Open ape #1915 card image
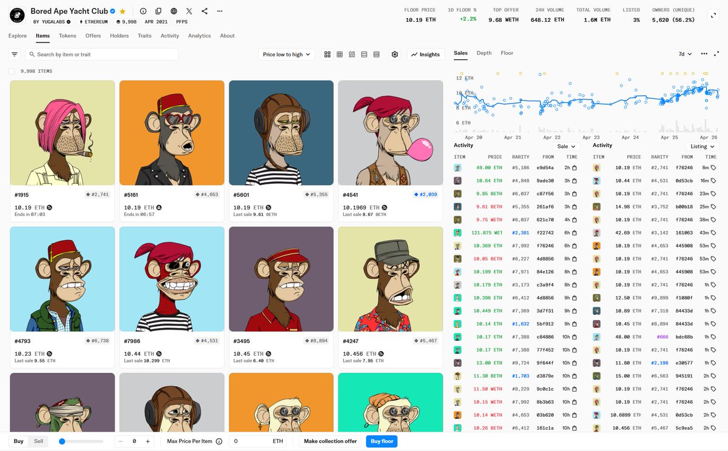 [62, 133]
